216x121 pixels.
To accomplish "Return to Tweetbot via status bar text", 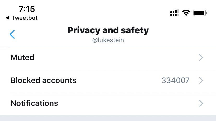I will click(x=25, y=18).
